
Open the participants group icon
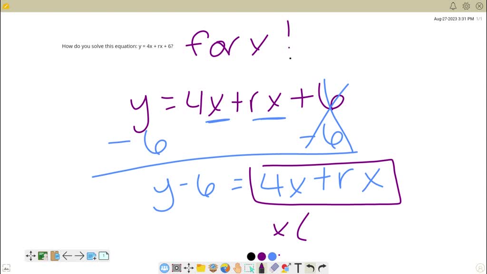coord(164,268)
